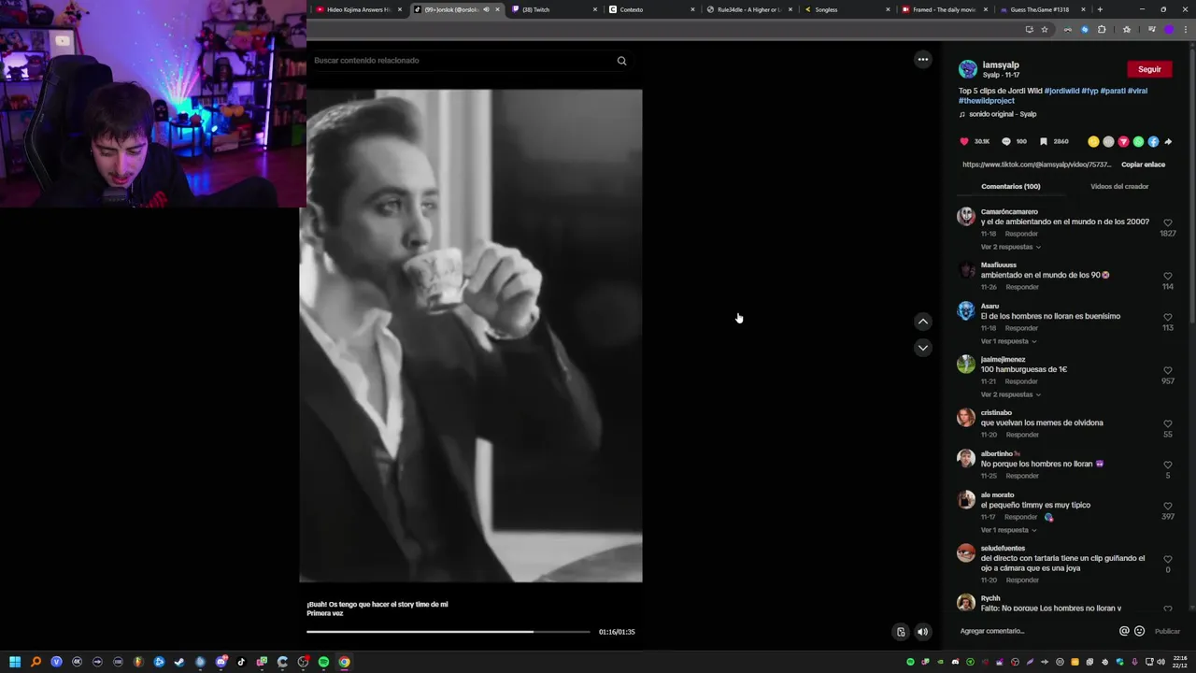Like jaaimejimenez's comment heart
This screenshot has width=1196, height=673.
[x=1167, y=371]
